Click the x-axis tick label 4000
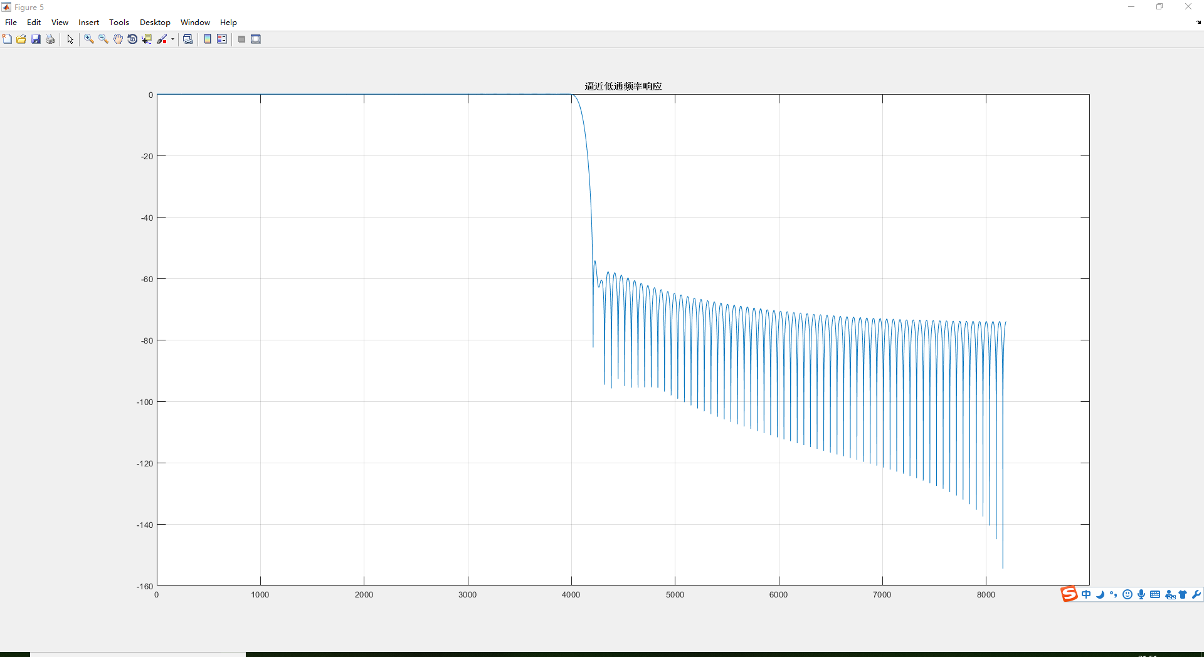Viewport: 1204px width, 657px height. 571,594
